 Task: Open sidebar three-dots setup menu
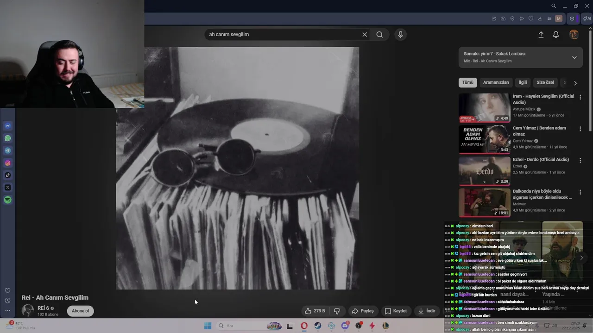pyautogui.click(x=7, y=310)
